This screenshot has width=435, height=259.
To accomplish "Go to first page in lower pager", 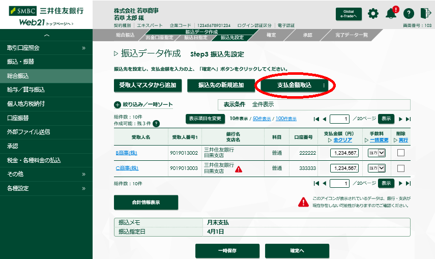I will click(x=316, y=183).
